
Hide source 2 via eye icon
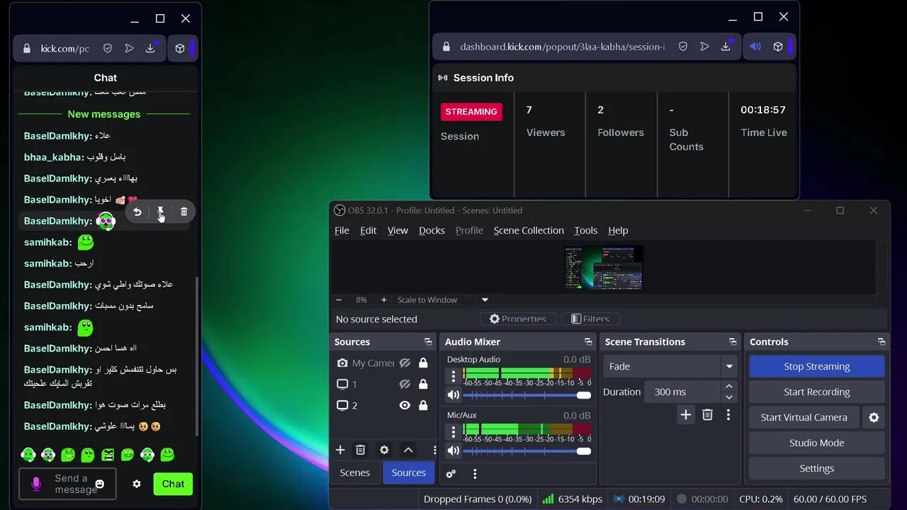coord(405,406)
